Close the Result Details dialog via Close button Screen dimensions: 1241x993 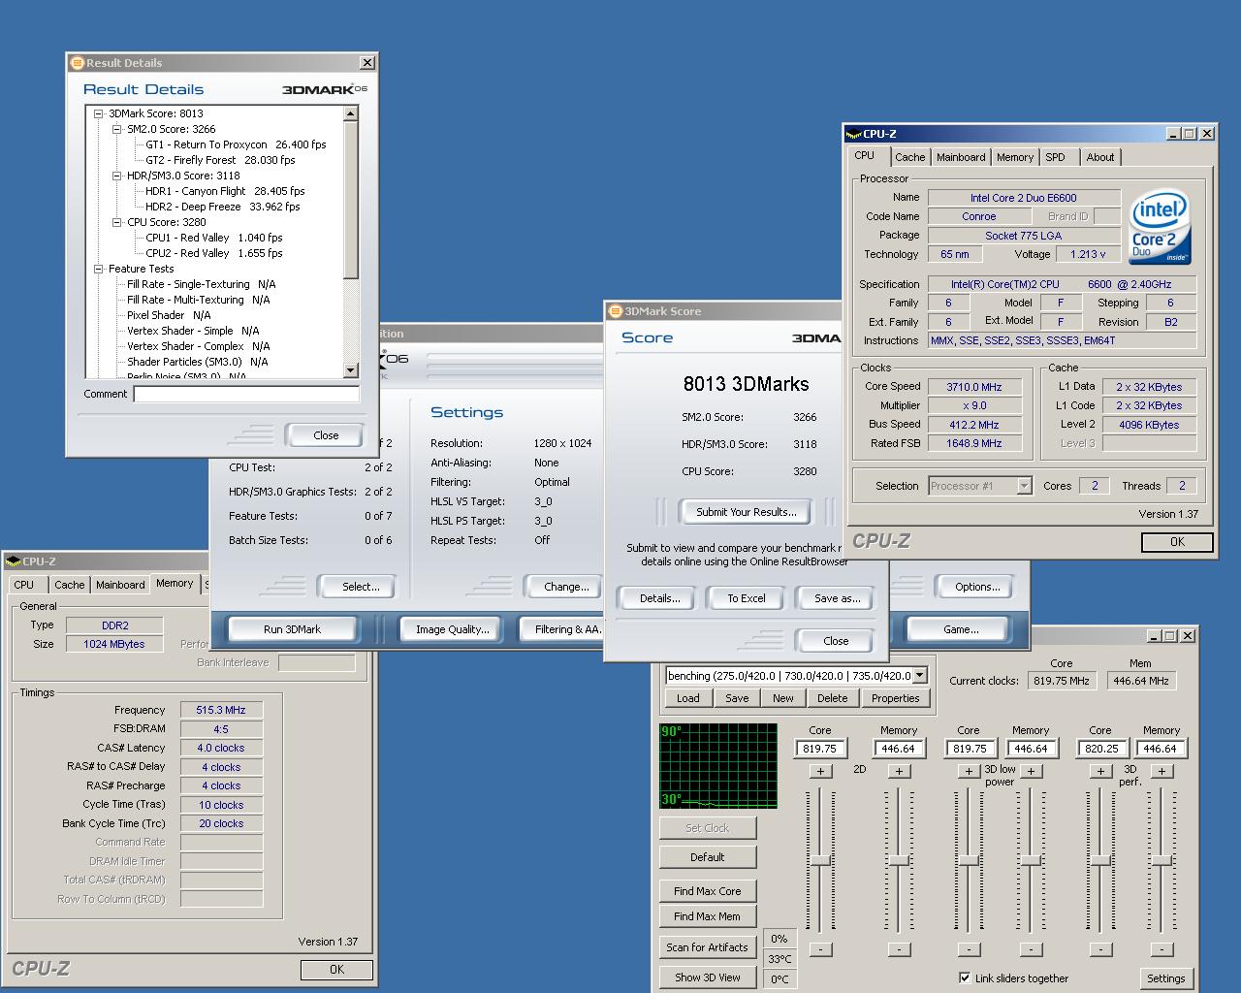click(x=326, y=435)
